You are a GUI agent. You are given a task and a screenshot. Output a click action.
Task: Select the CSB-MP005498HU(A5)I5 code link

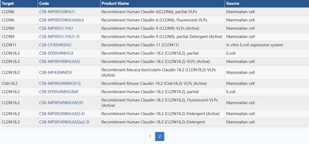coord(61,103)
